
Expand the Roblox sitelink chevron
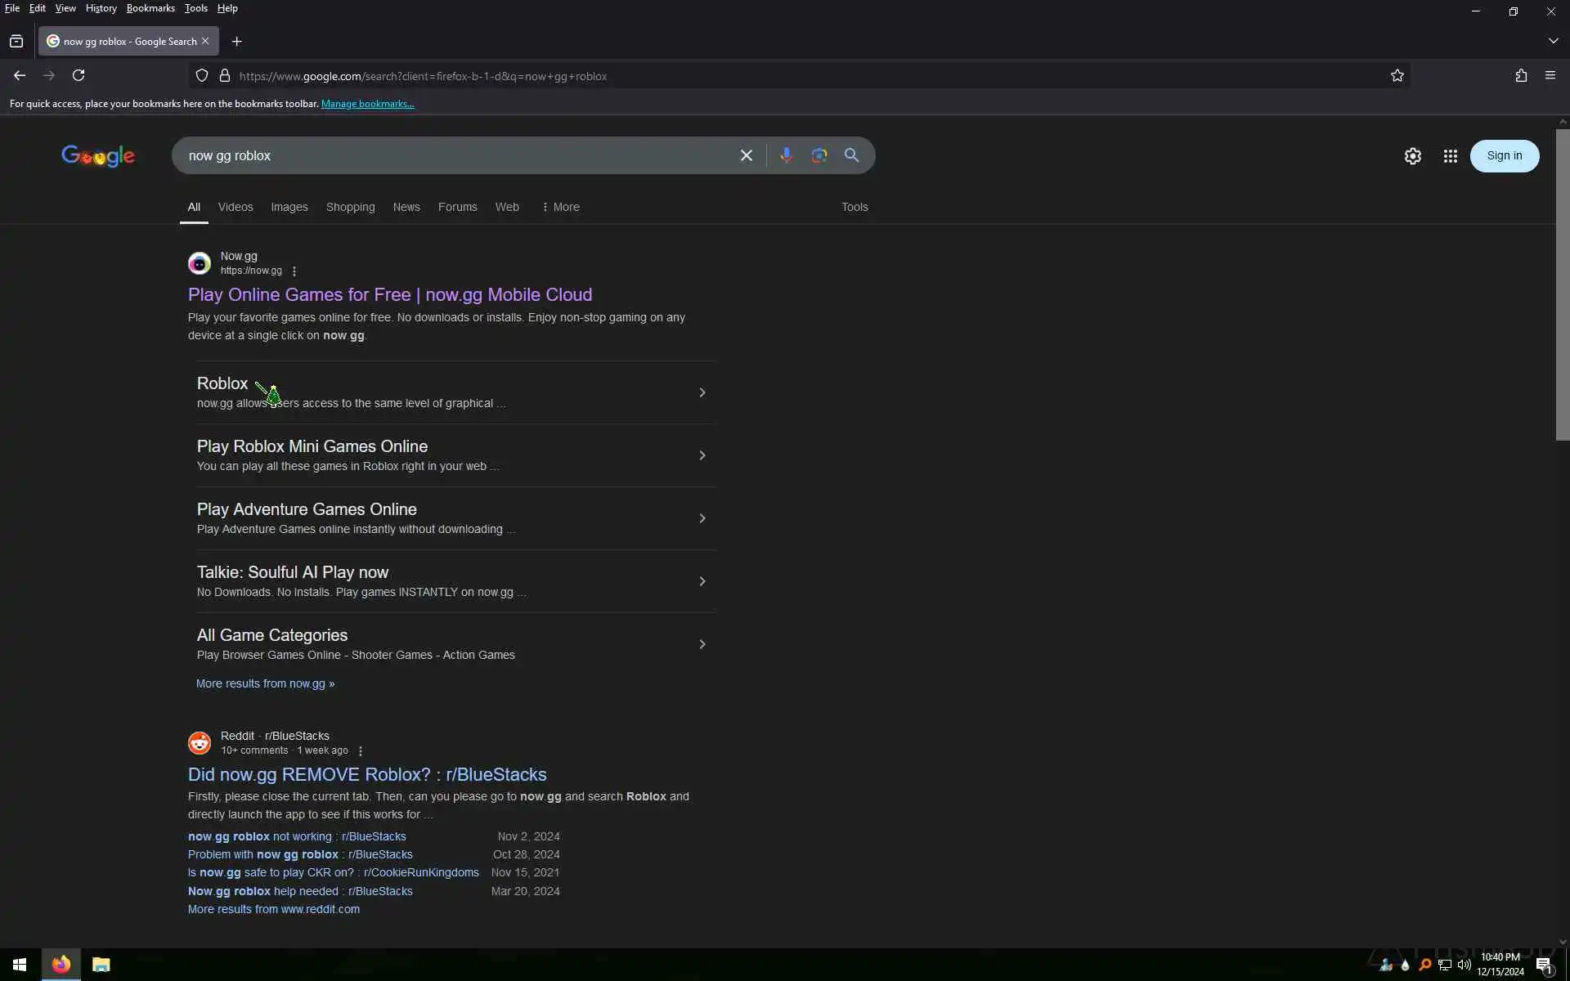pyautogui.click(x=702, y=393)
